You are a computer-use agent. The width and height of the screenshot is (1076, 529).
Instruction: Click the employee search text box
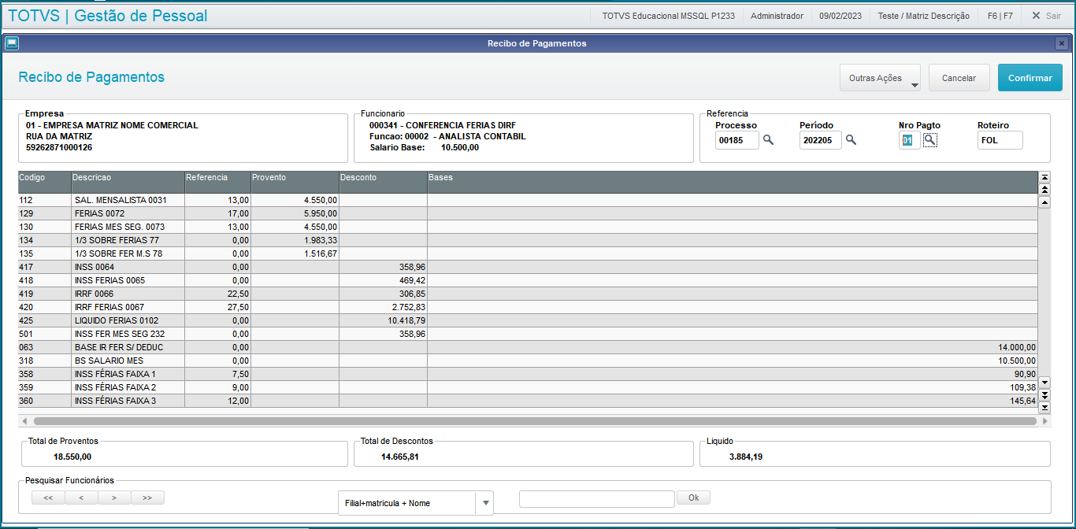coord(597,498)
